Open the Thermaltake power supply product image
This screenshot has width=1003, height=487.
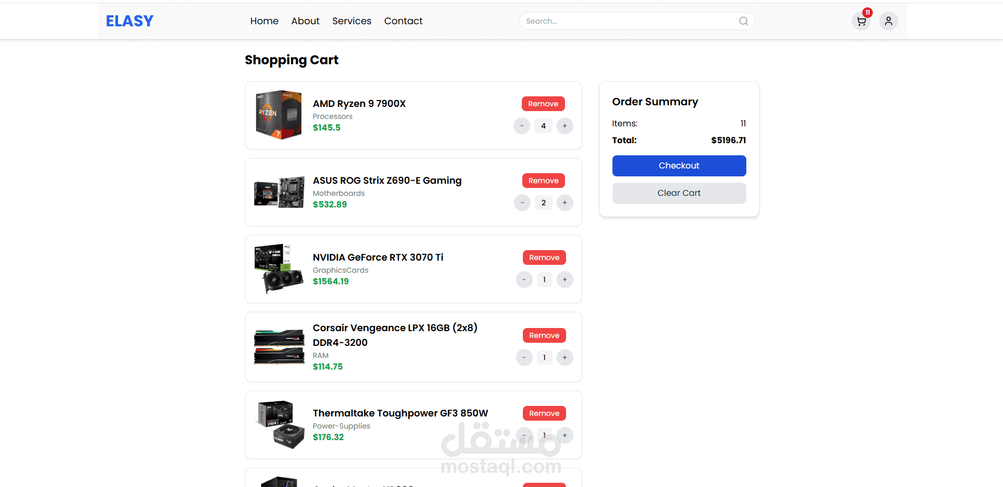279,425
